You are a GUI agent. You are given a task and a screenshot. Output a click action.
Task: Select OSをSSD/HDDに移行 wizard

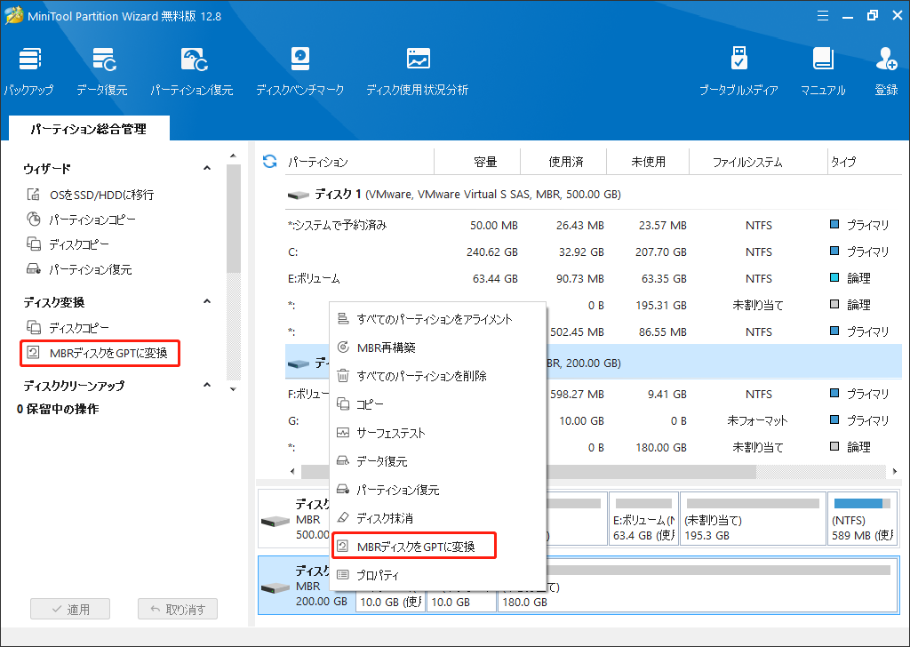pyautogui.click(x=92, y=195)
